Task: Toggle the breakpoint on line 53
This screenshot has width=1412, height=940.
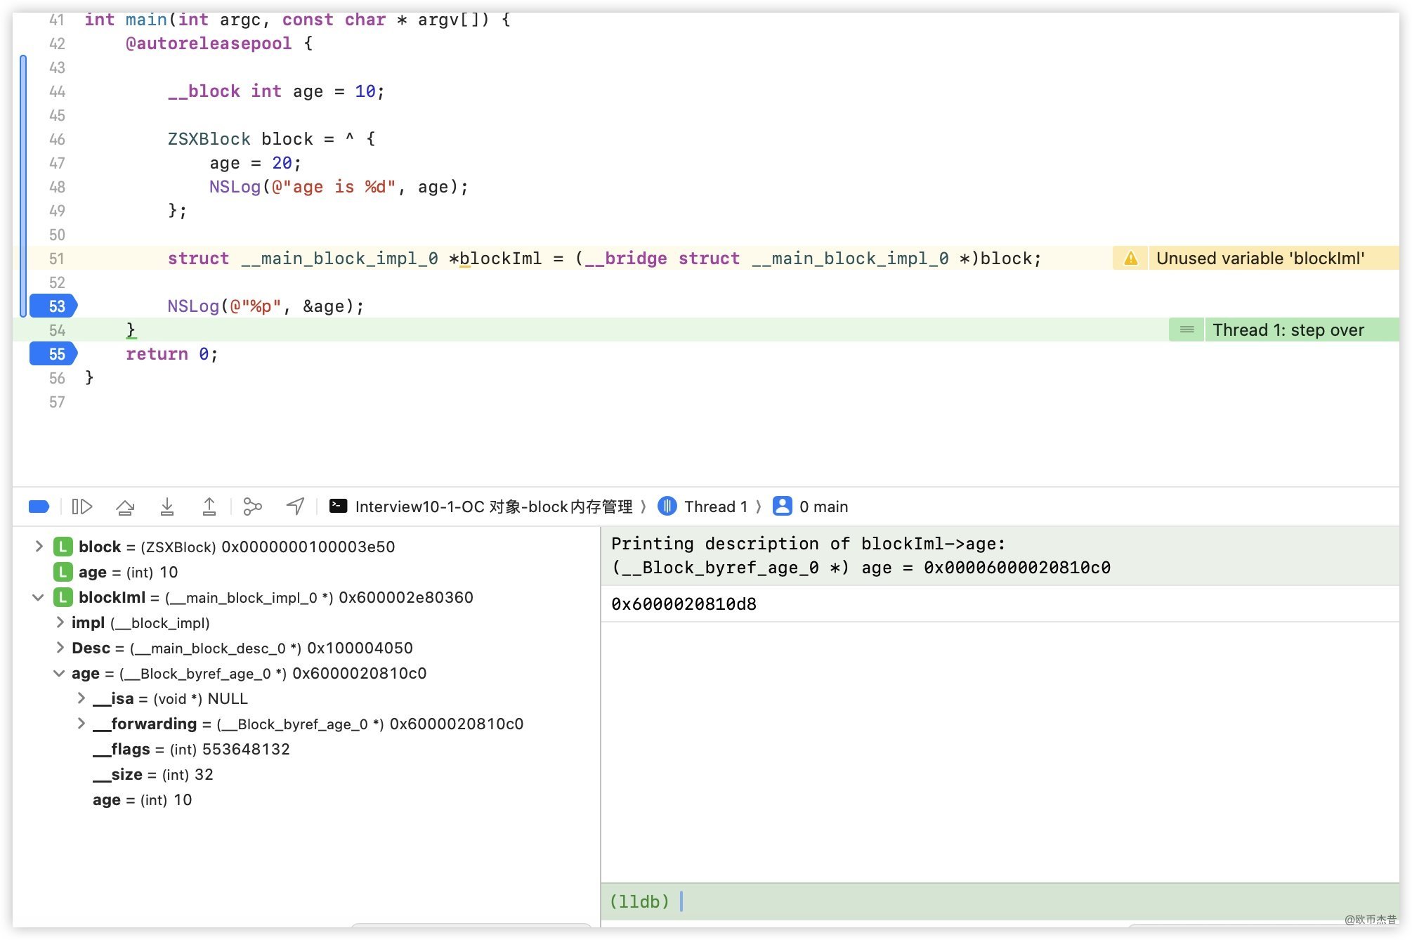Action: (x=53, y=306)
